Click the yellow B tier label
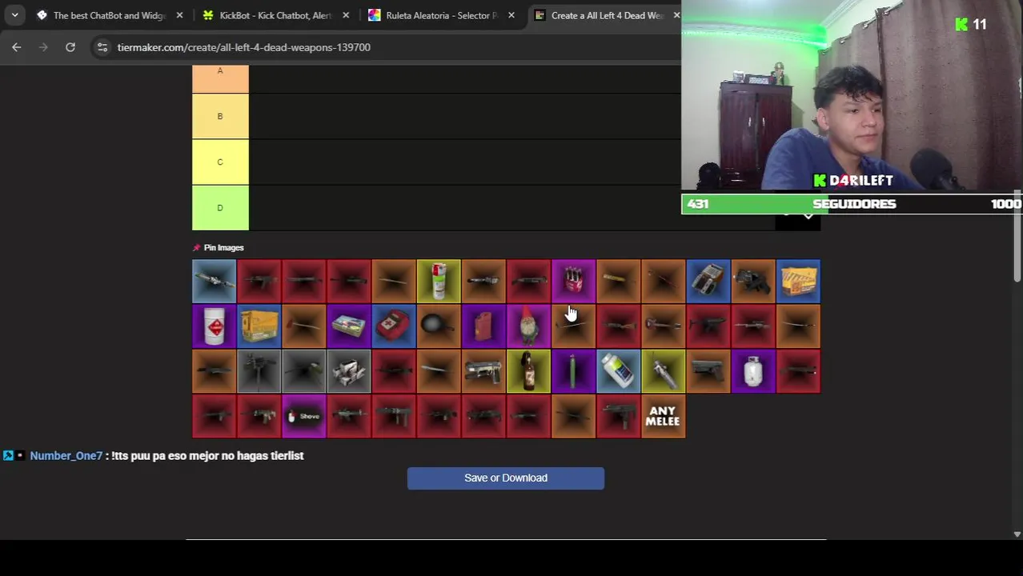 [220, 116]
